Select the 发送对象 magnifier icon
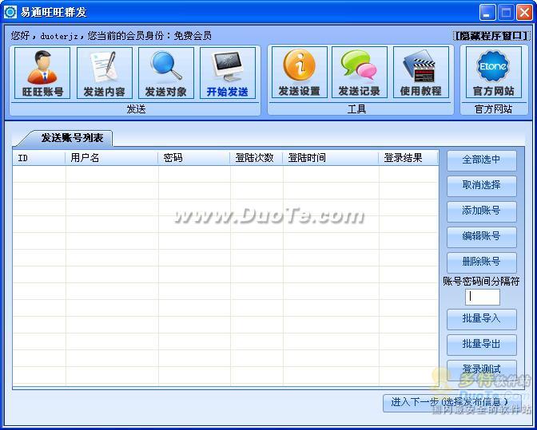This screenshot has width=537, height=430. (x=165, y=73)
